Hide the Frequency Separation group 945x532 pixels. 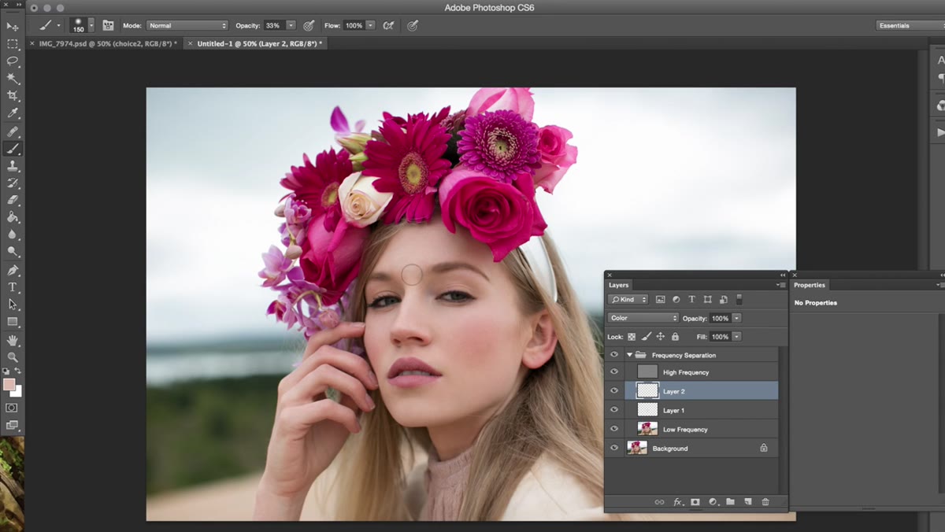(x=614, y=355)
